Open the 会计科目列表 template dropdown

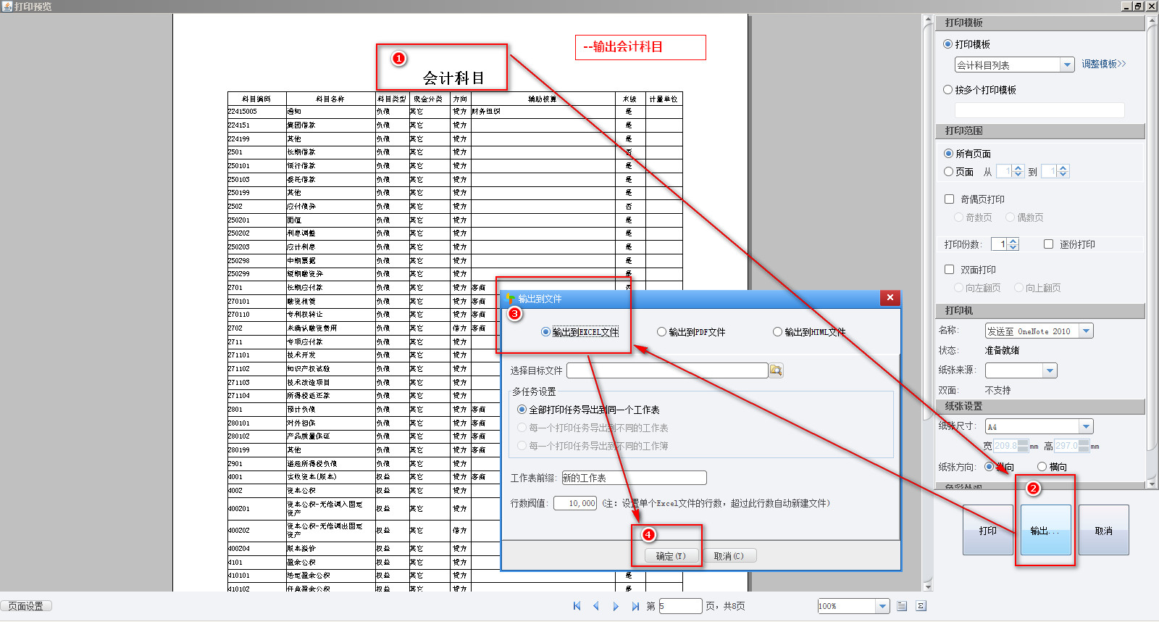click(x=1067, y=65)
